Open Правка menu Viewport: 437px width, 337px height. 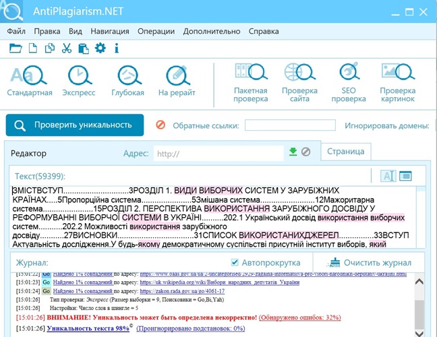(47, 31)
